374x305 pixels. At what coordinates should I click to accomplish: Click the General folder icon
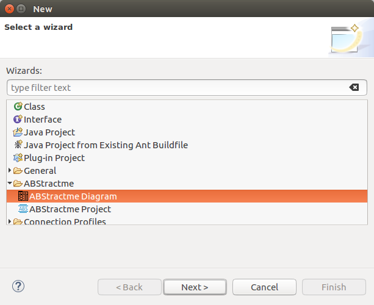coord(18,171)
